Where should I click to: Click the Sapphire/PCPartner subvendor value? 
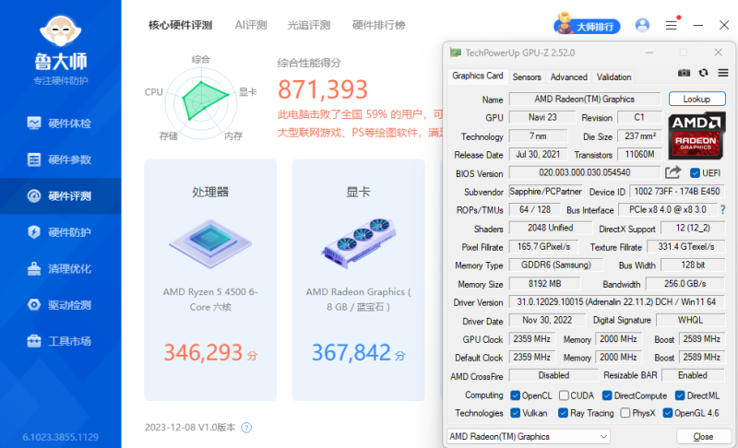tap(545, 192)
